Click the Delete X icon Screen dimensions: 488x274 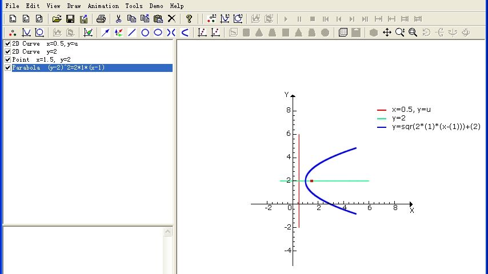pyautogui.click(x=171, y=19)
